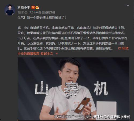Click the 我竟然买到了一台山寨机 subtitle text
Screen dimensions: 134x121
[x=73, y=116]
